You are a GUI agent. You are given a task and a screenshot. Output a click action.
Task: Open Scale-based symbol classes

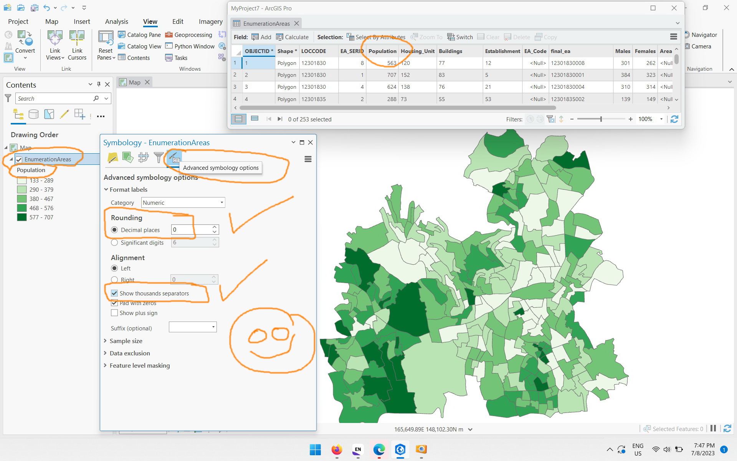[159, 158]
